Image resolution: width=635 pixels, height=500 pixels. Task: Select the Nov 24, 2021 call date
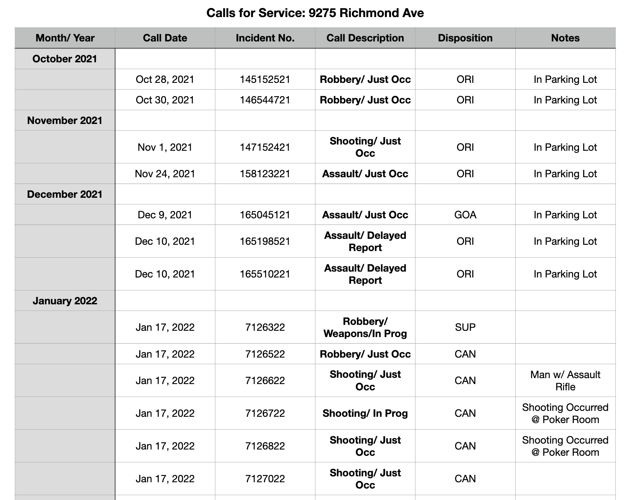click(165, 174)
